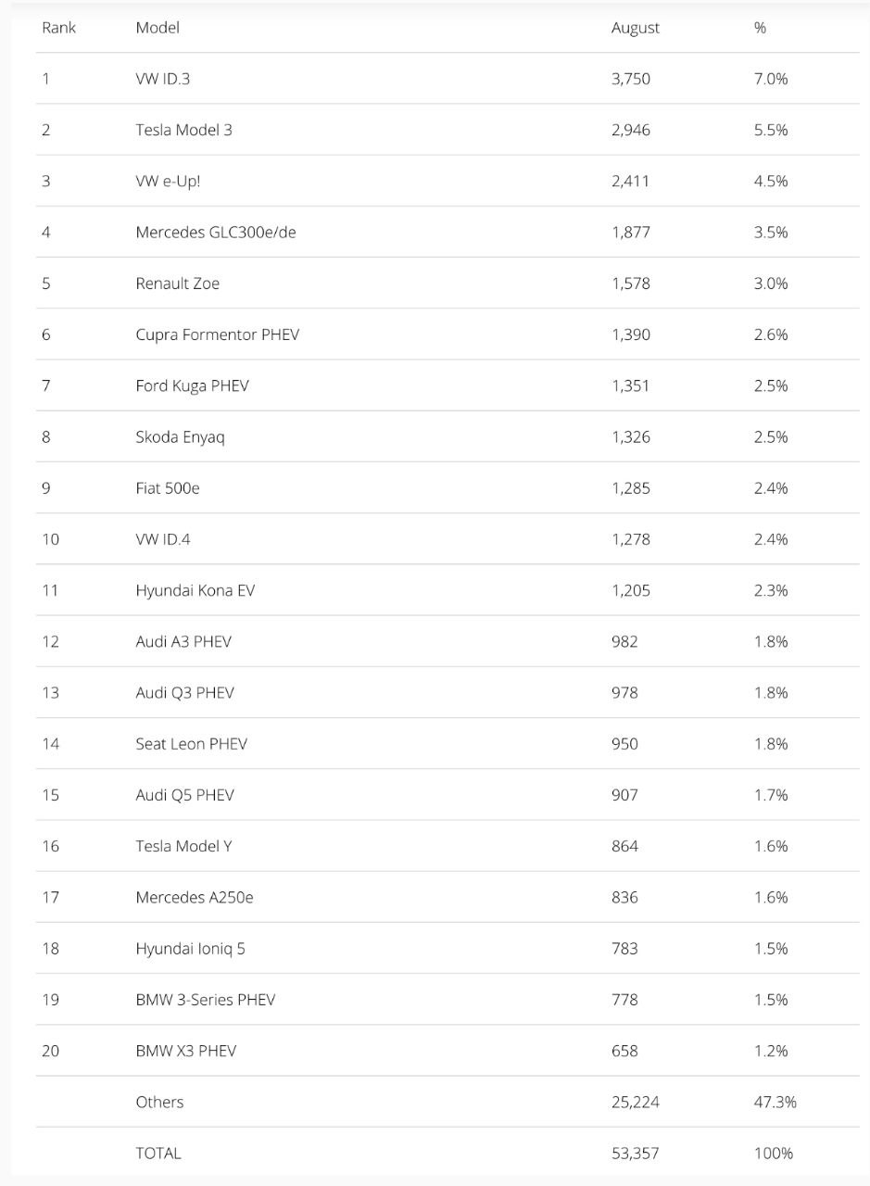Select the VW ID.3 model name
Screen dimensions: 870x1186
click(163, 79)
